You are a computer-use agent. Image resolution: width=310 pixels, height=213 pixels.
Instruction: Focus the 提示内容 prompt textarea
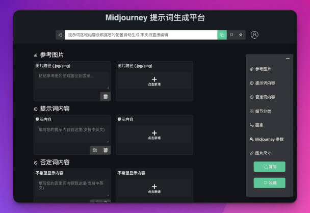[x=72, y=135]
